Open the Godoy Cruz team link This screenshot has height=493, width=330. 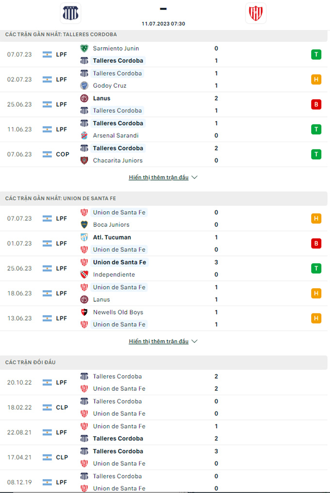(110, 86)
